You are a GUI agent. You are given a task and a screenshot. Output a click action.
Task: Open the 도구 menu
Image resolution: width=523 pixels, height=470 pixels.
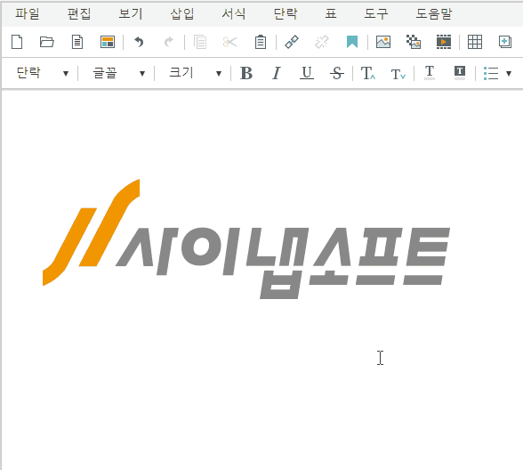click(x=376, y=14)
